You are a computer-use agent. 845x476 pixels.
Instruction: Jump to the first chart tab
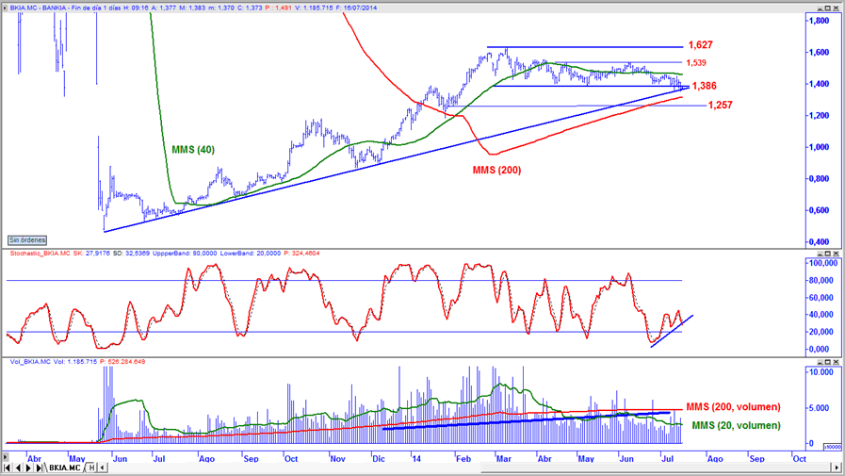pos(8,468)
